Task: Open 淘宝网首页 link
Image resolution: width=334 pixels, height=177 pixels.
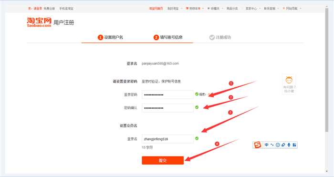Action: 156,9
